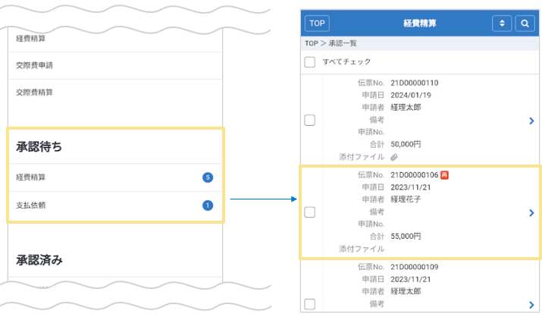The width and height of the screenshot is (542, 317).
Task: Click the search magnifier icon in header
Action: (525, 24)
